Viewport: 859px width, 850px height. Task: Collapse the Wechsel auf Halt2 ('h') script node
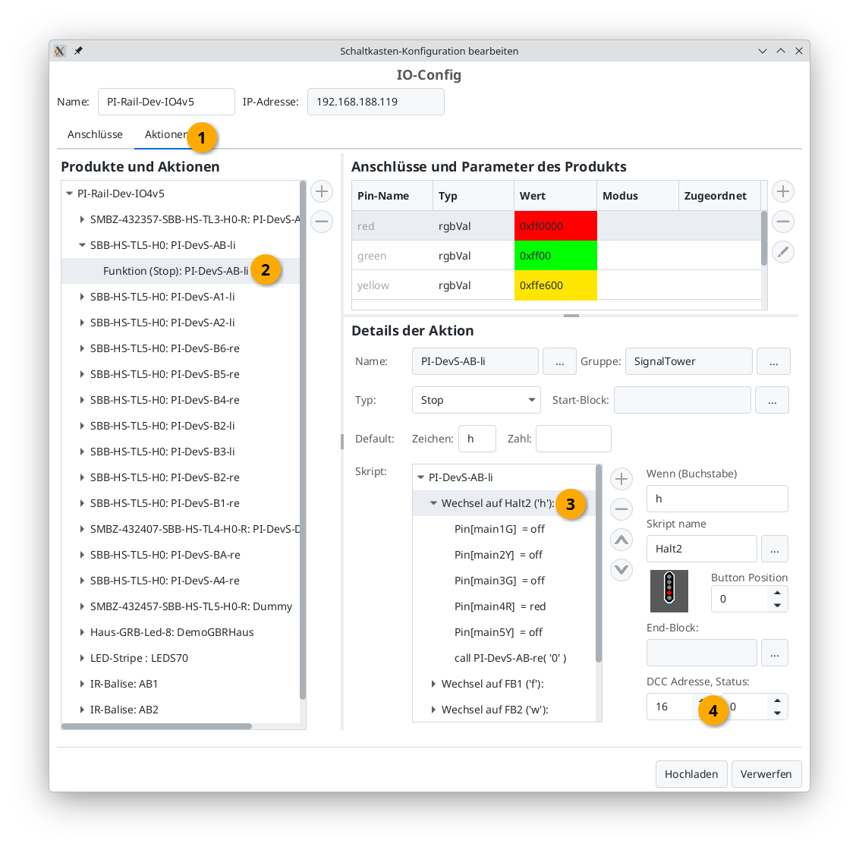pos(433,503)
